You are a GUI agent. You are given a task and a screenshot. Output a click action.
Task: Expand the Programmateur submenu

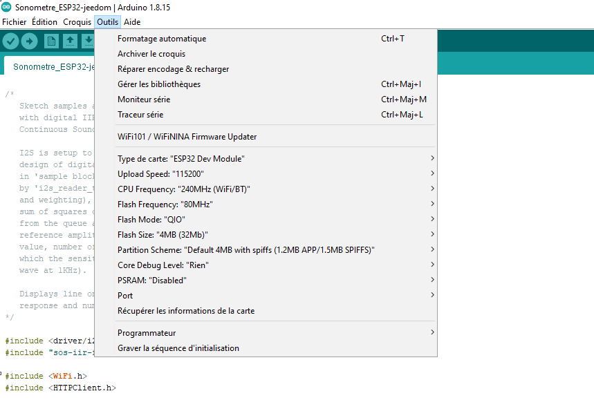pos(266,333)
